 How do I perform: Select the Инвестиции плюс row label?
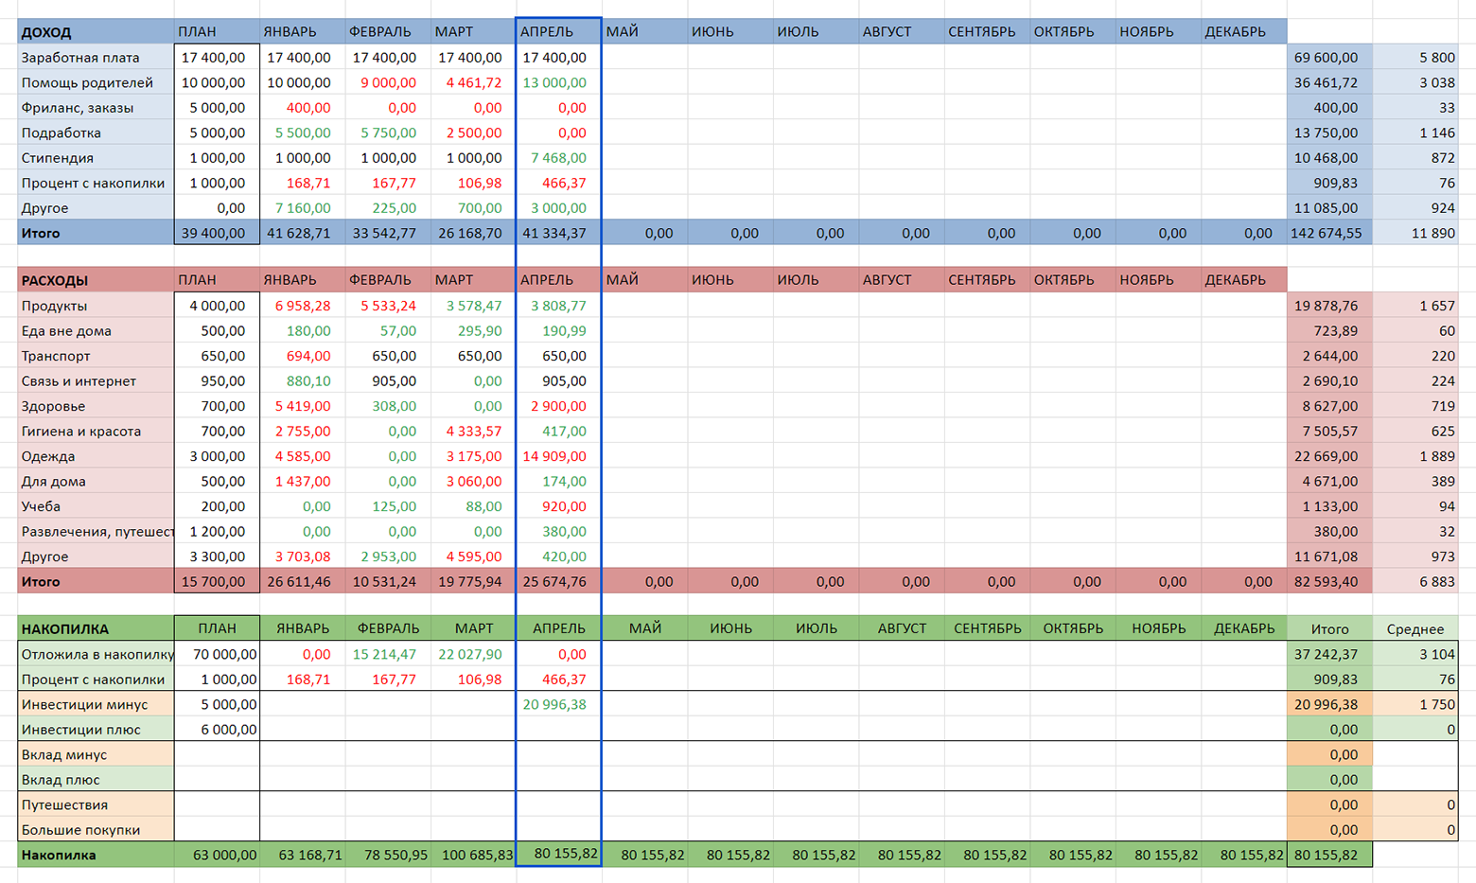[96, 730]
